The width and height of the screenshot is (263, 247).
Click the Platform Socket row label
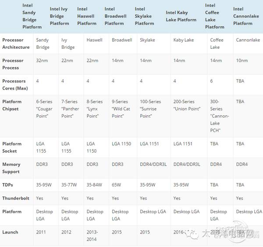[12, 147]
